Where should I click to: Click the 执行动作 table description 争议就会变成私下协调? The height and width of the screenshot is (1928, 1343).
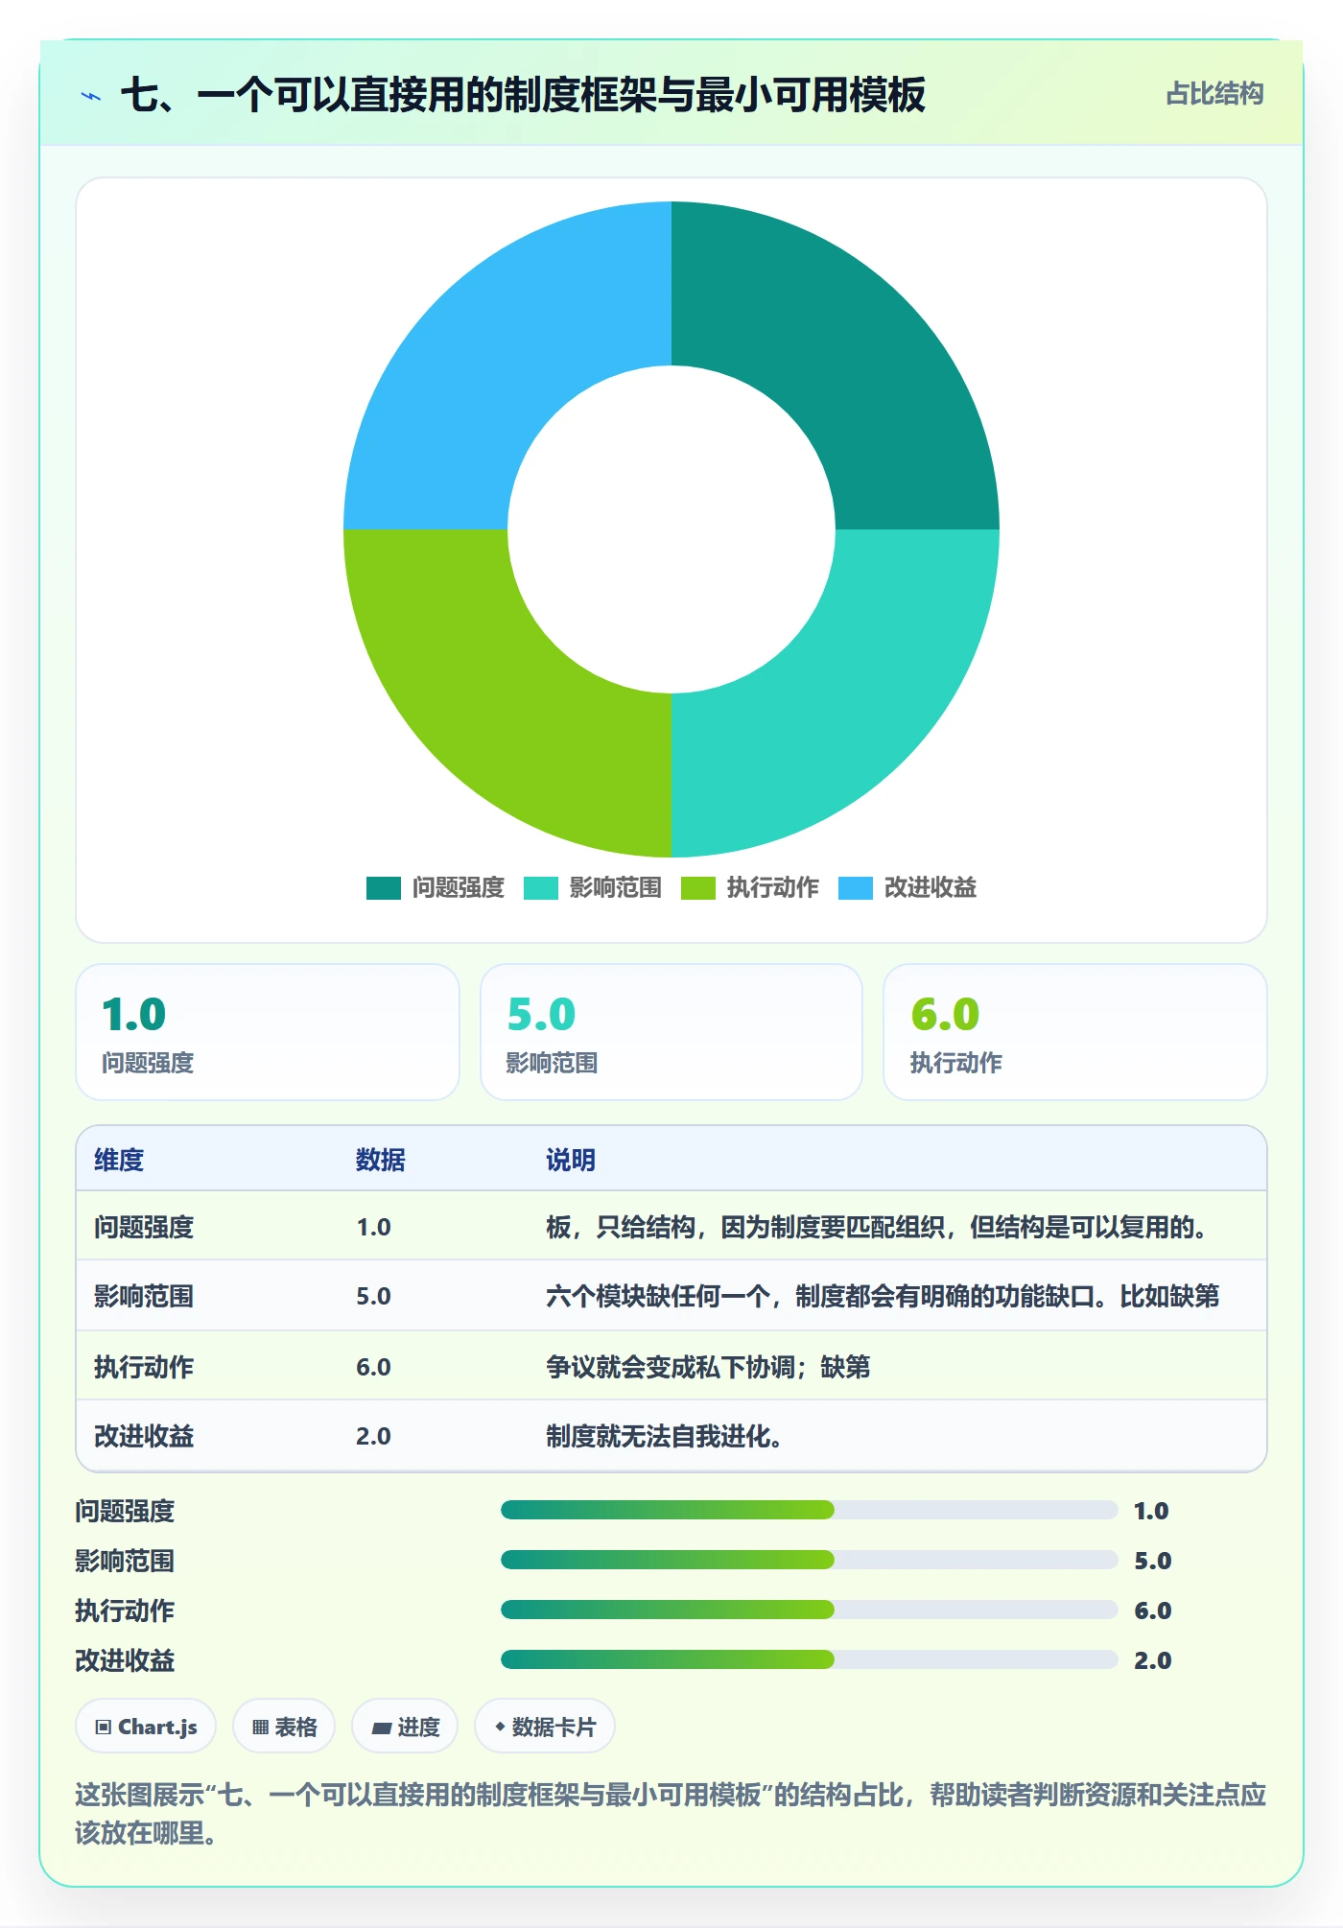coord(708,1367)
